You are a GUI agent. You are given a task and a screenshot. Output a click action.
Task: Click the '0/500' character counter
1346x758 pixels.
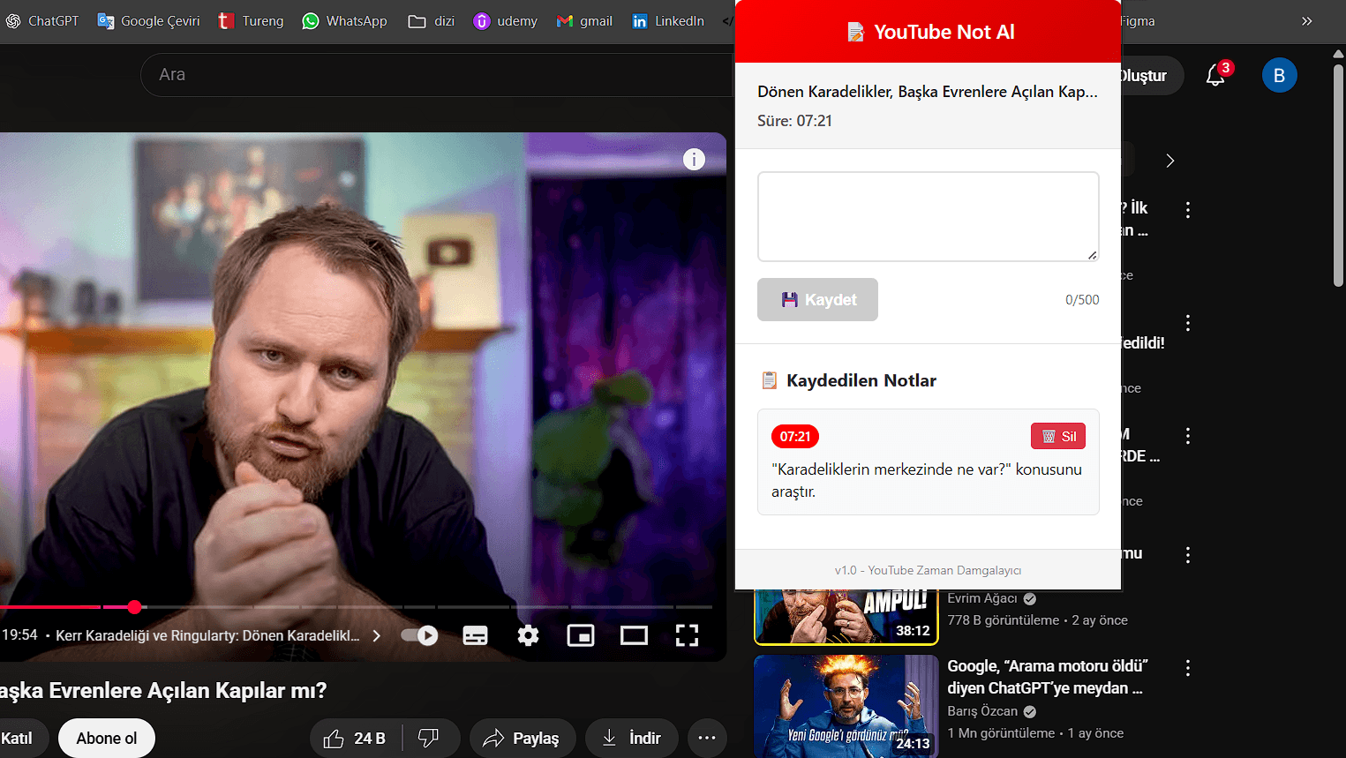pos(1082,300)
